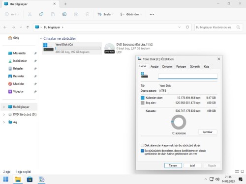Image resolution: width=246 pixels, height=184 pixels.
Task: Toggle compress this drive checkbox
Action: 142,145
